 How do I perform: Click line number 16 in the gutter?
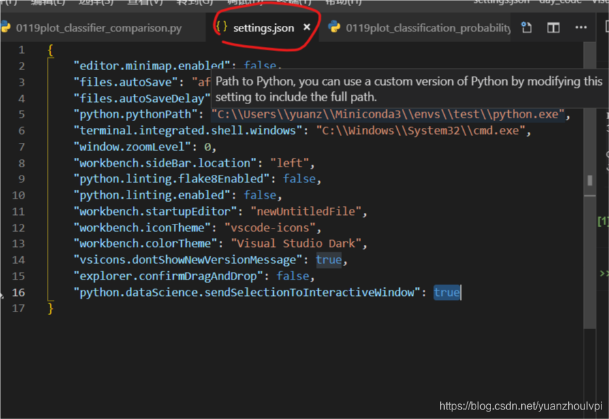18,292
